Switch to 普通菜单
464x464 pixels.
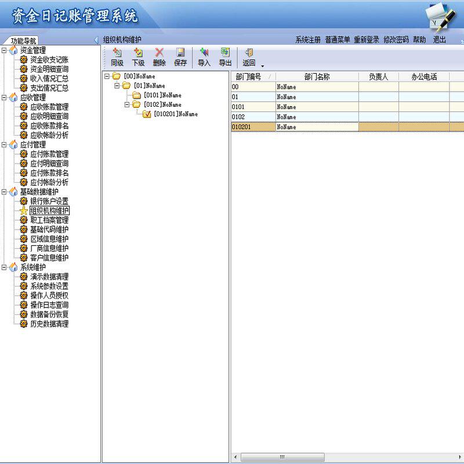point(338,39)
